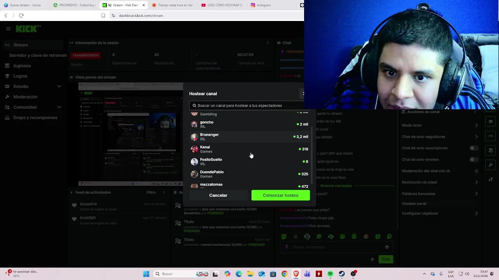Select Brunenger channel to host
This screenshot has width=499, height=280.
pyautogui.click(x=249, y=137)
